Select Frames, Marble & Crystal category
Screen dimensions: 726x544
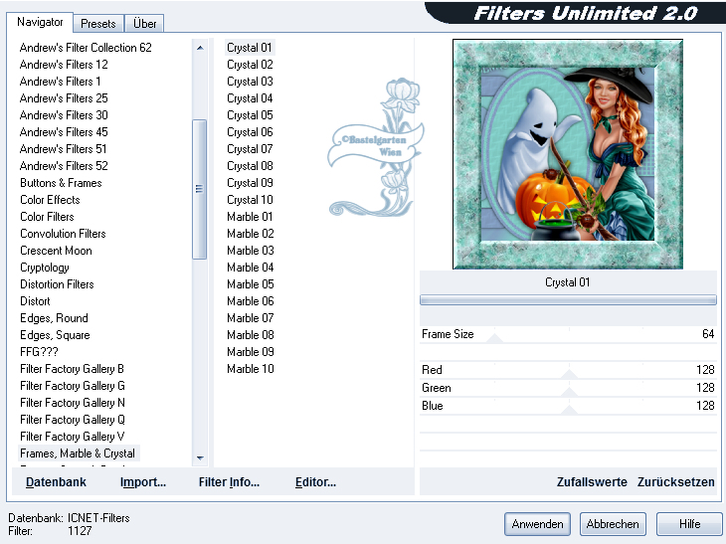(x=78, y=453)
